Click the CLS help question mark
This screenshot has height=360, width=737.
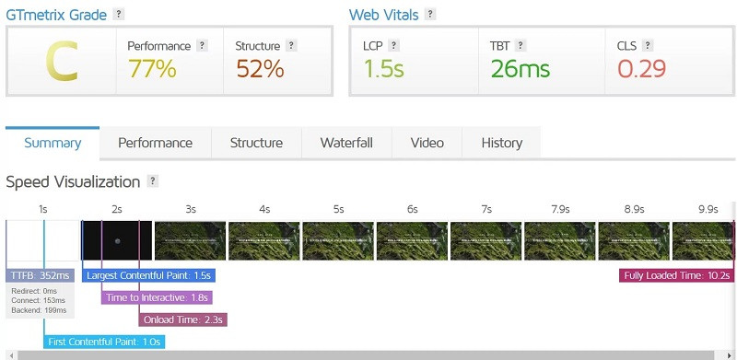click(x=648, y=46)
